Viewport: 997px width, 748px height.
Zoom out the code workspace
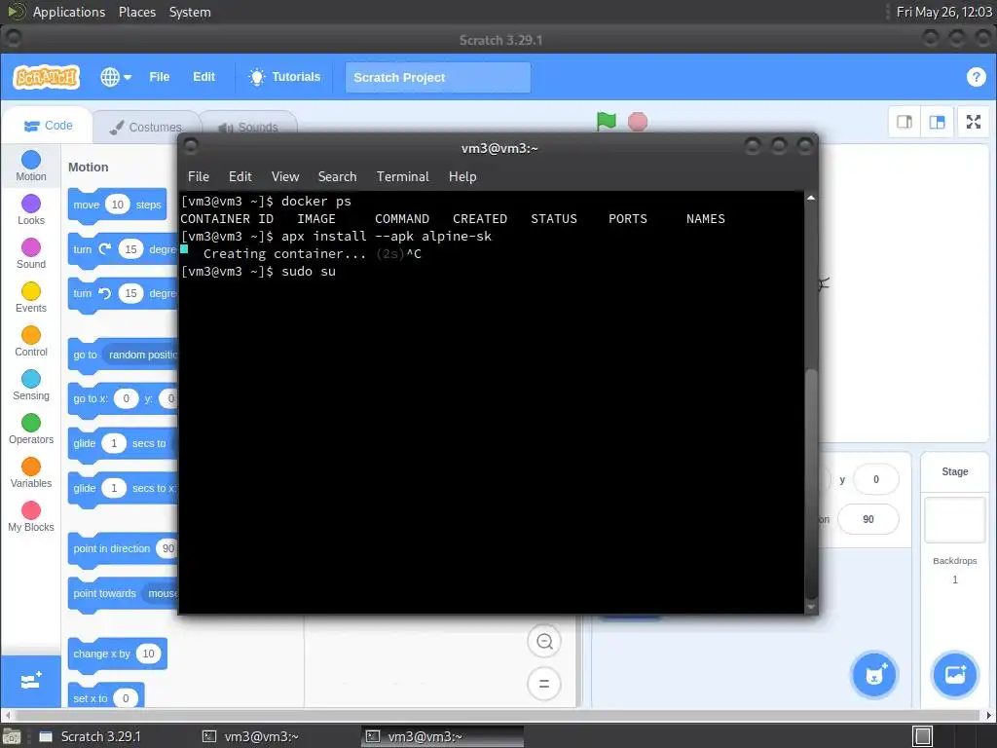[544, 641]
